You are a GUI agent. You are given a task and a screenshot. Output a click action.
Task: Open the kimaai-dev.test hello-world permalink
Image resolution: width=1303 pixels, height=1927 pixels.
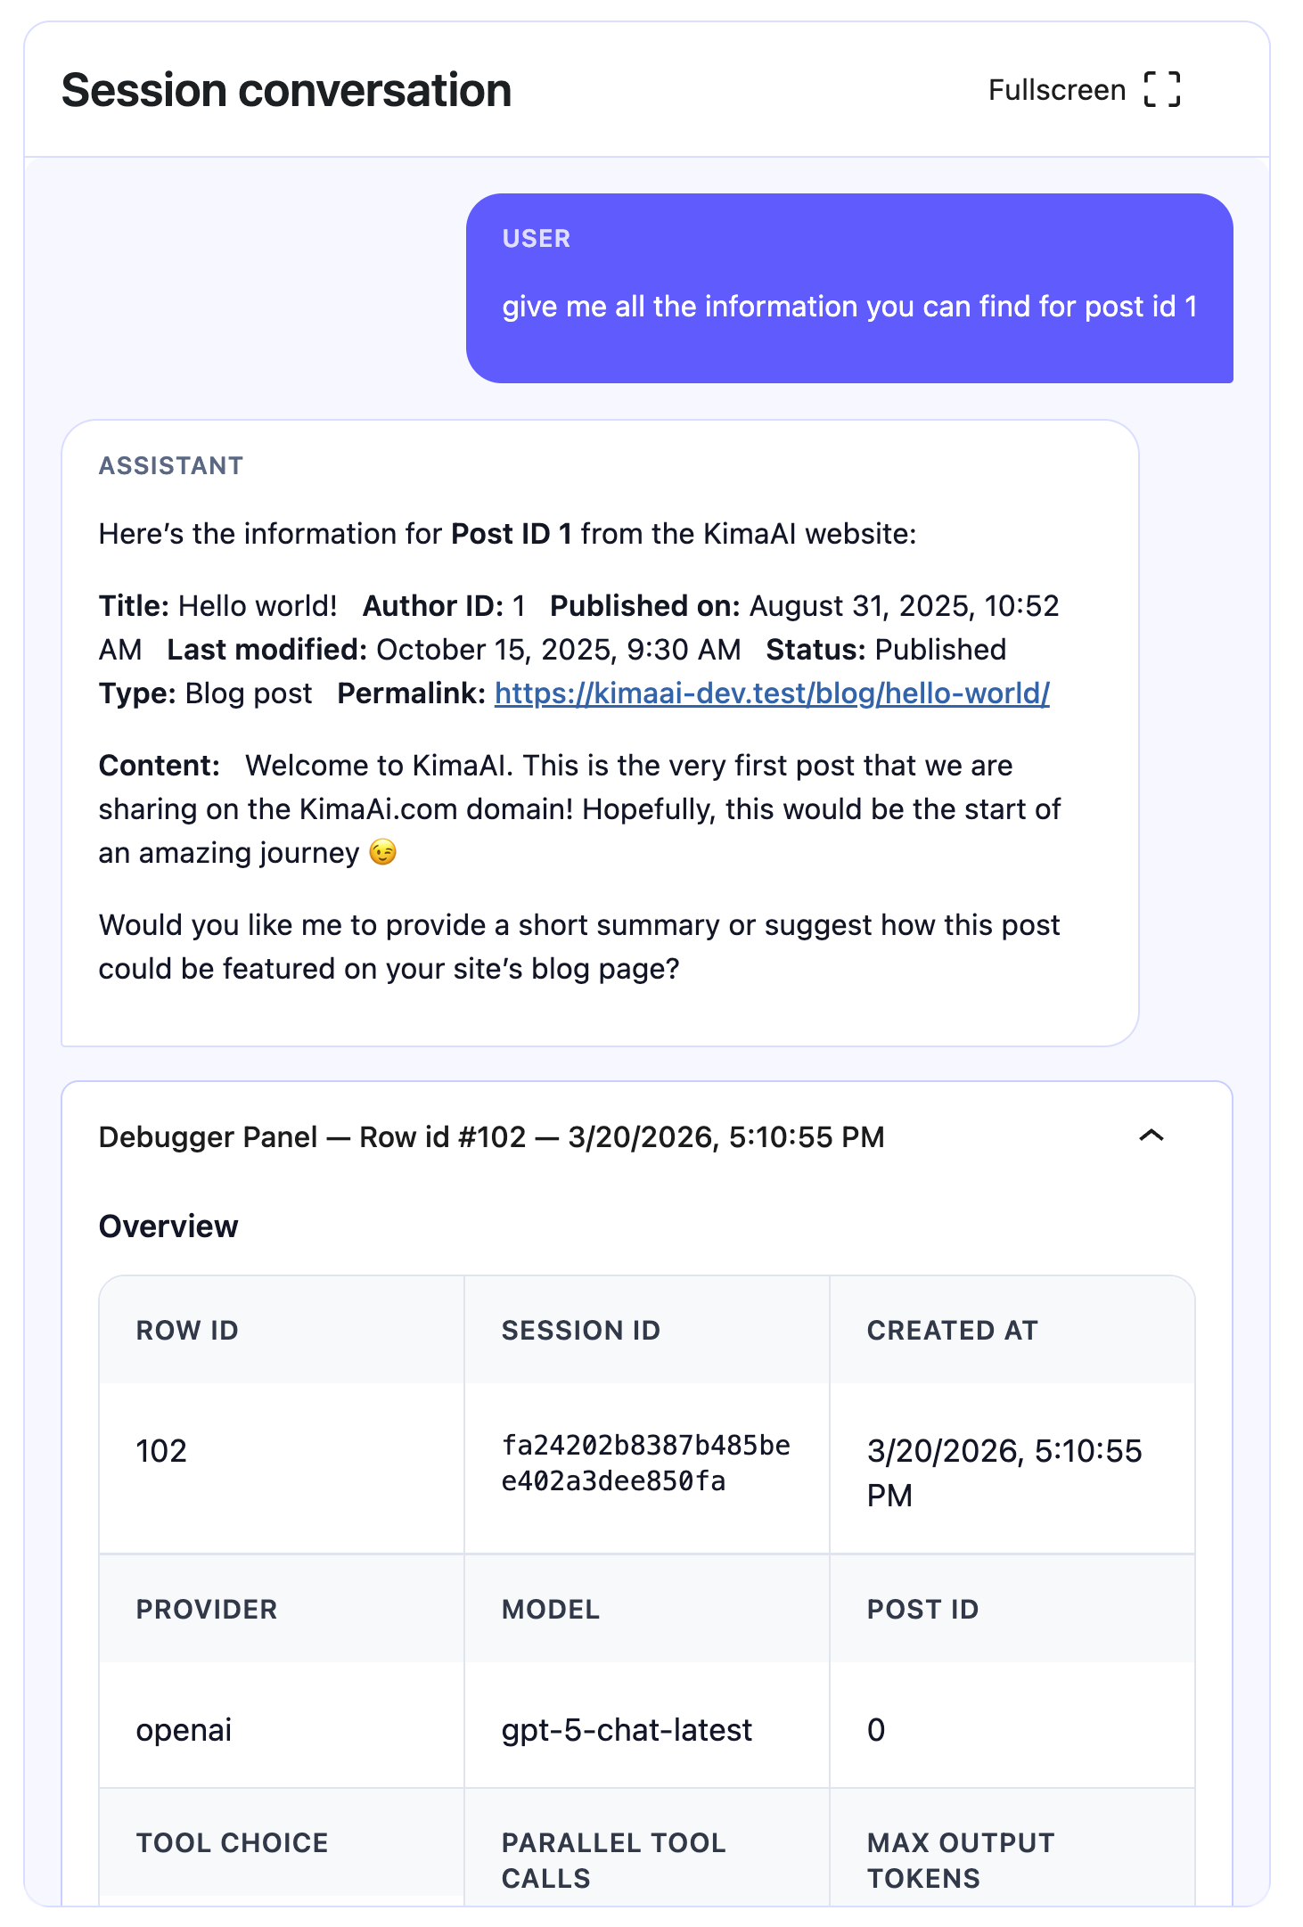[x=772, y=693]
